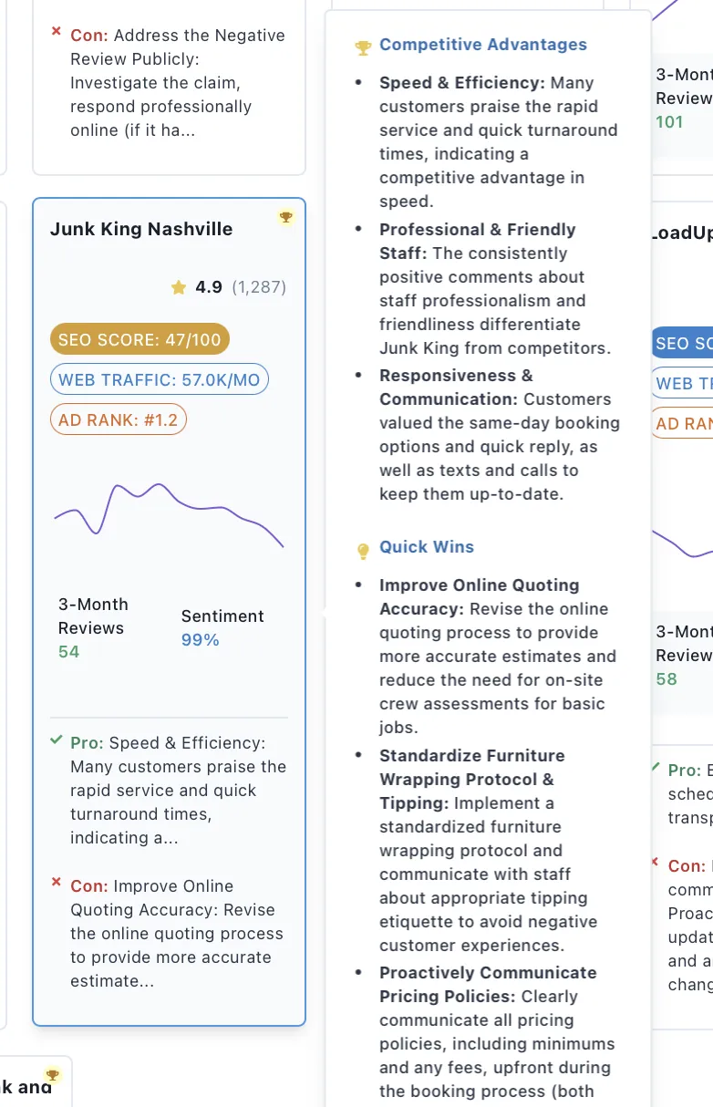This screenshot has height=1107, width=713.
Task: Select the Junk King Nashville card title
Action: coord(141,229)
